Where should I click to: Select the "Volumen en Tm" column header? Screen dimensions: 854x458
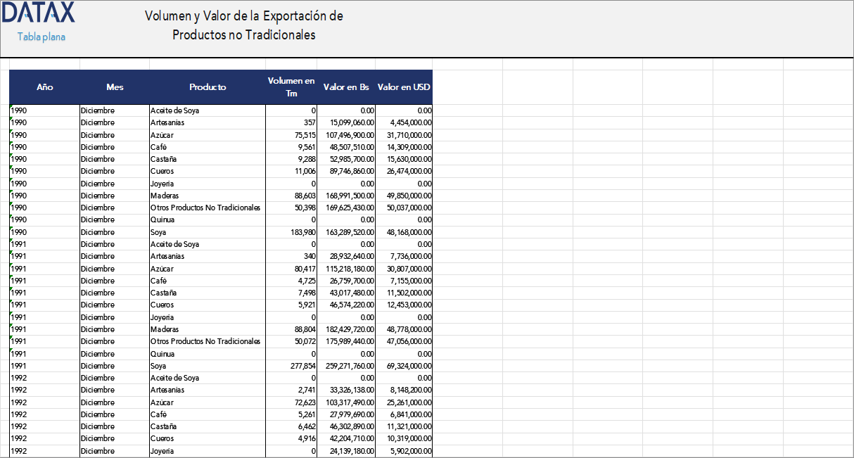pos(291,87)
